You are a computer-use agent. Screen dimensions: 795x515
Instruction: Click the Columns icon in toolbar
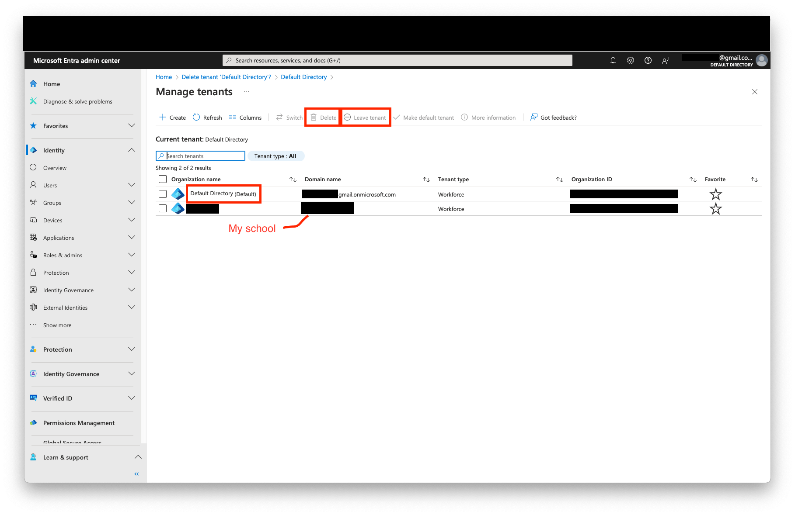tap(233, 117)
